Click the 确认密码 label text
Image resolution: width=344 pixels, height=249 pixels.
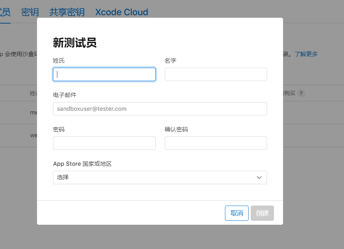pyautogui.click(x=176, y=129)
